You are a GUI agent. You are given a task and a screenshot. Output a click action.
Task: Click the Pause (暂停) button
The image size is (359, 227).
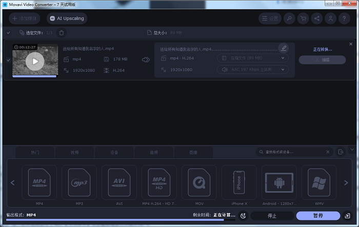click(x=318, y=216)
